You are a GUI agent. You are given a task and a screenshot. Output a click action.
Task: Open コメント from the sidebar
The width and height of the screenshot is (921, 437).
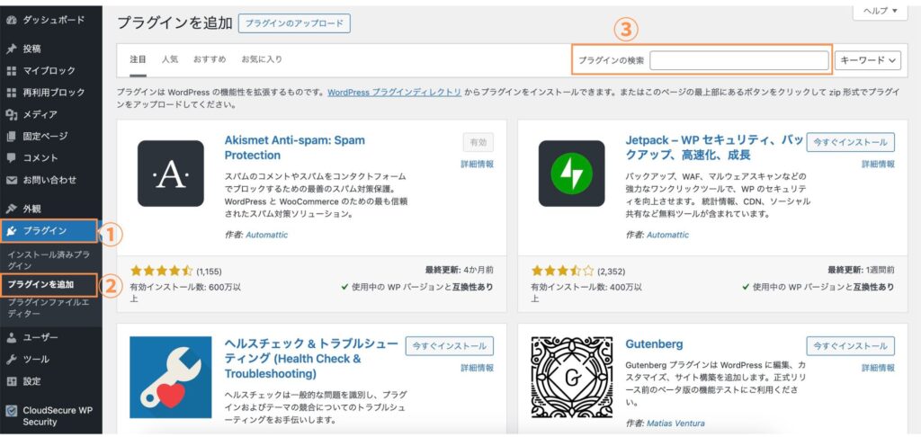click(x=40, y=157)
